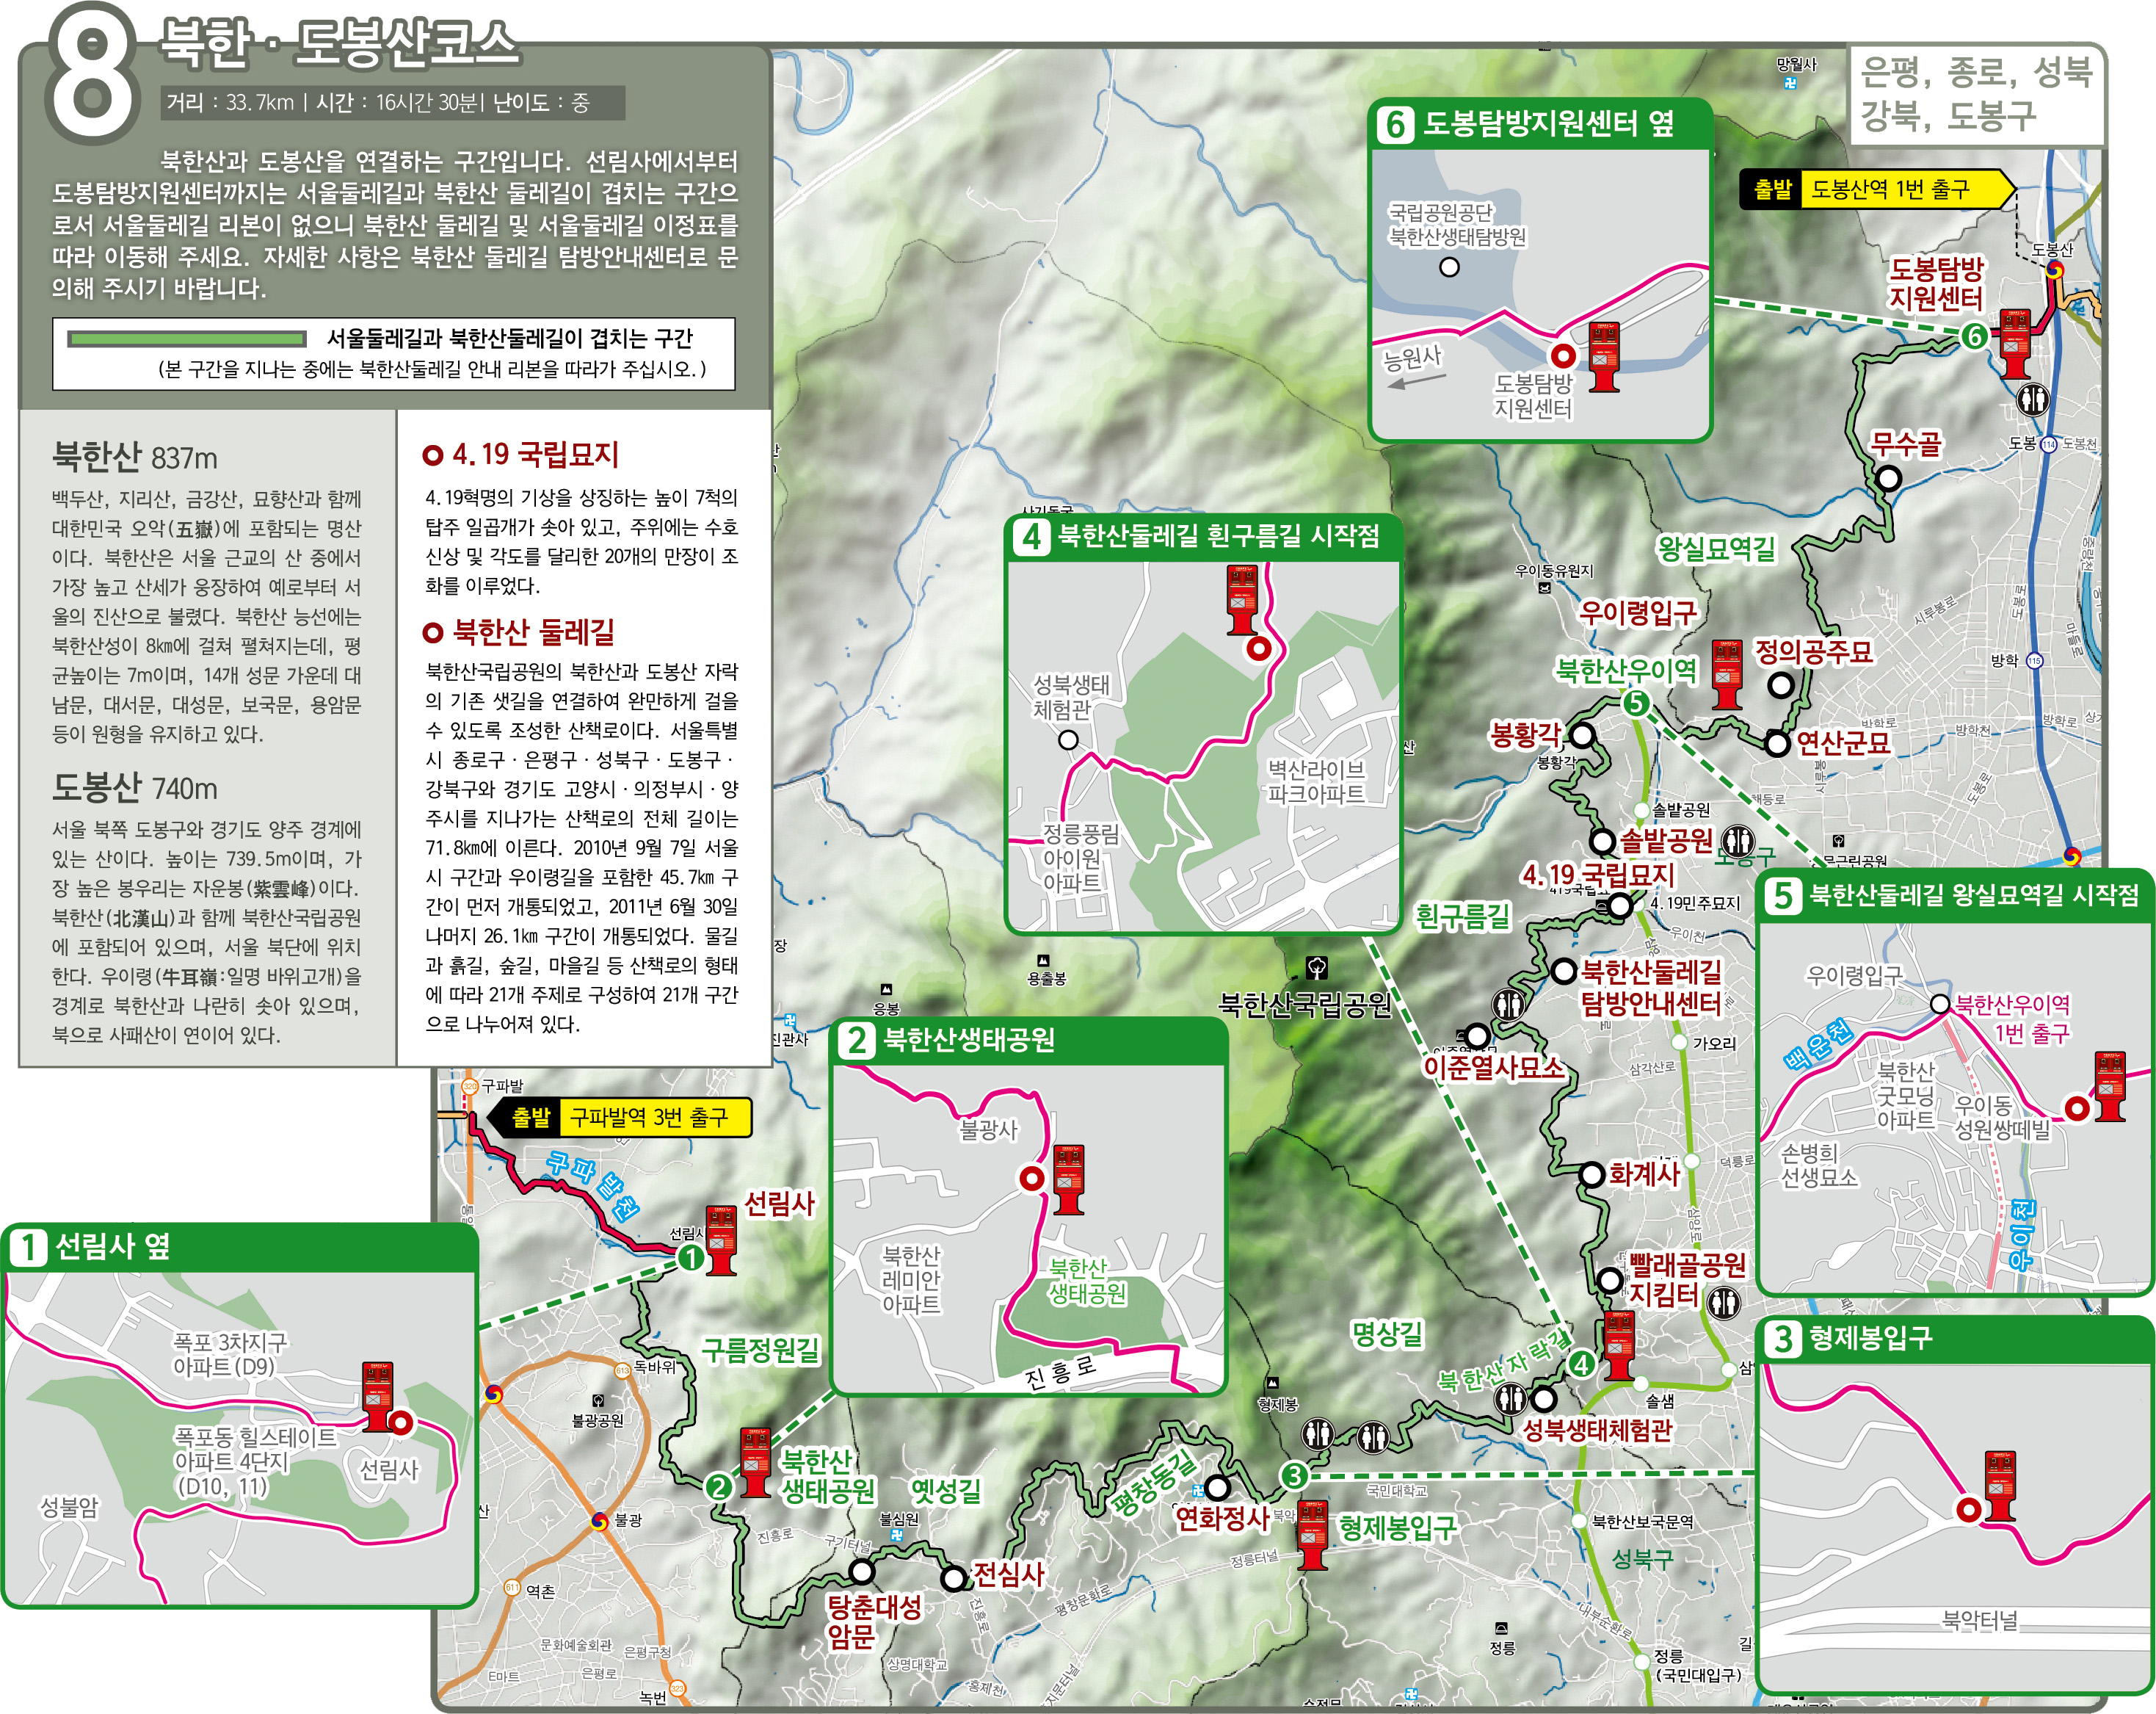Click the '옛성길' trail label
The width and height of the screenshot is (2156, 1714).
tap(946, 1491)
